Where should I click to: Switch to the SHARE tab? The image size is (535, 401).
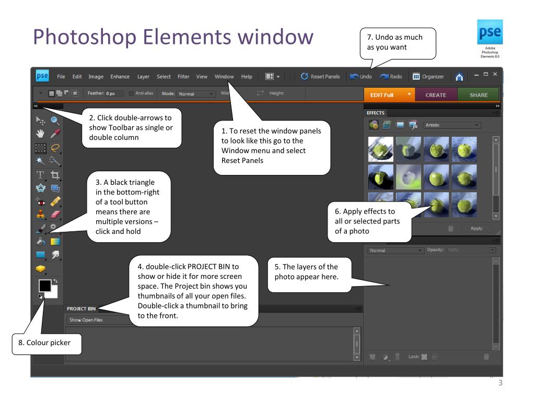[479, 95]
